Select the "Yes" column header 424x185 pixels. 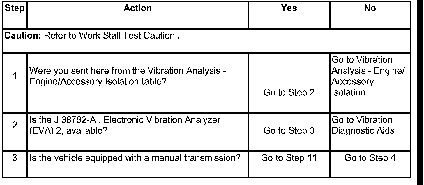click(x=289, y=8)
